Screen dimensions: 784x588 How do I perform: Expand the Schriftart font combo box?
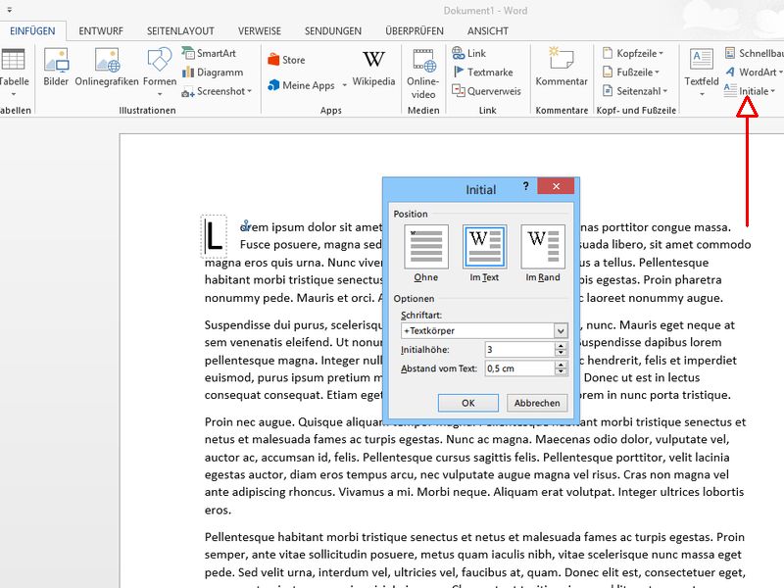tap(561, 330)
